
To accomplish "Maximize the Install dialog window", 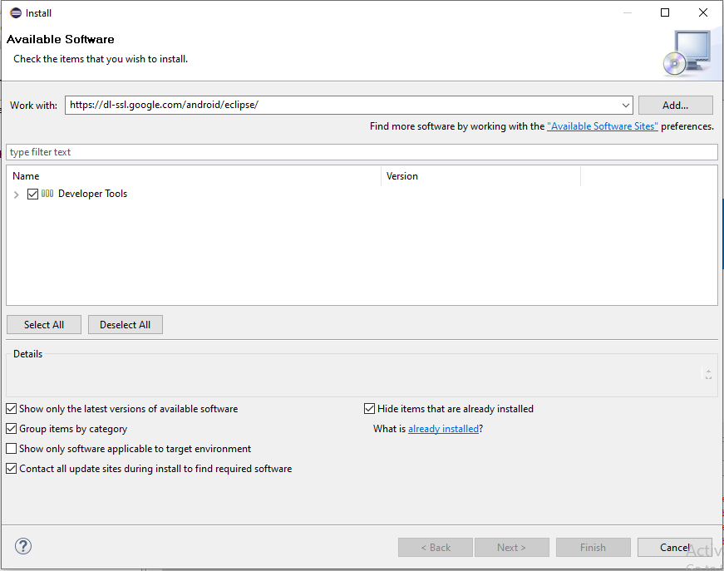I will click(665, 12).
